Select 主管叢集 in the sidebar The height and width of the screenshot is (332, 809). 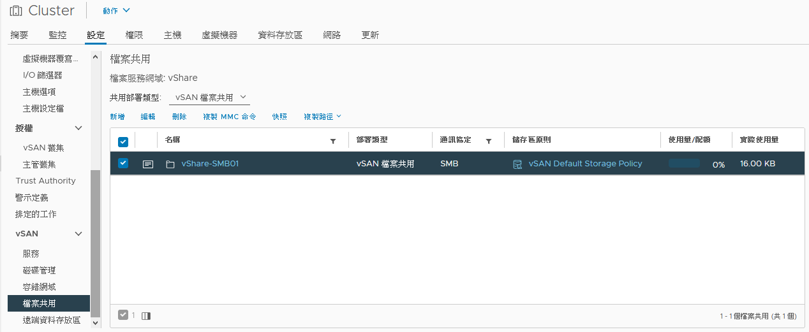tap(39, 164)
